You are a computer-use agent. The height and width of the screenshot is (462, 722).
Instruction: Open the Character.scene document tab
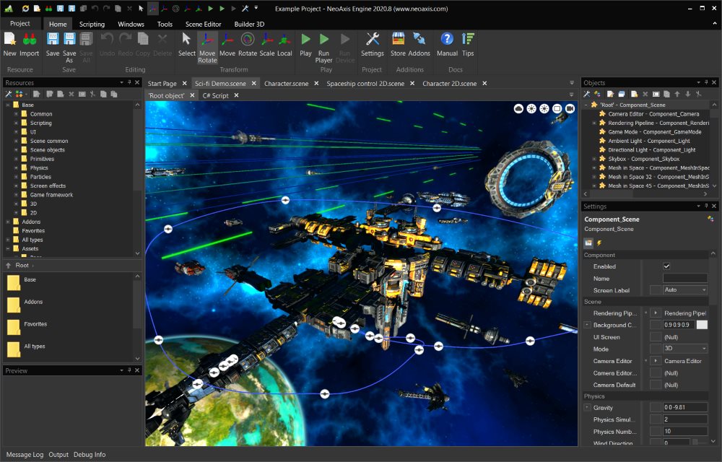tap(286, 83)
